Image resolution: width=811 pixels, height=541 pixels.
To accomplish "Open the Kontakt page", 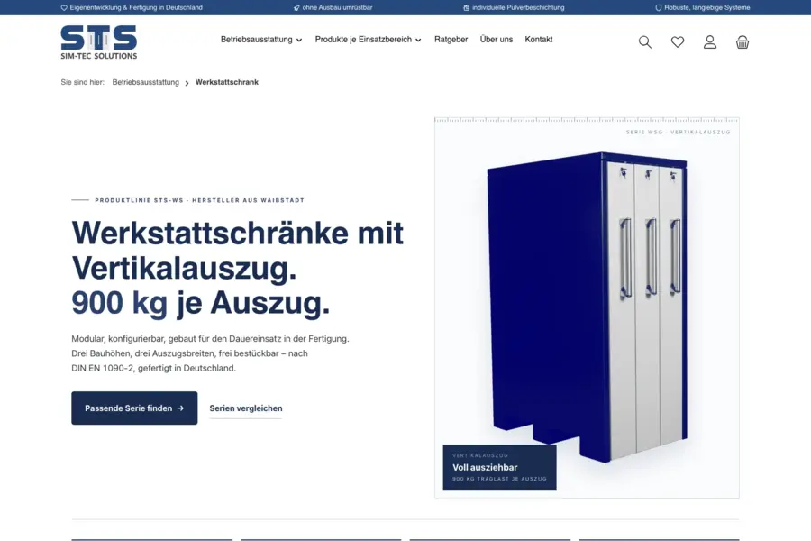I will 539,40.
